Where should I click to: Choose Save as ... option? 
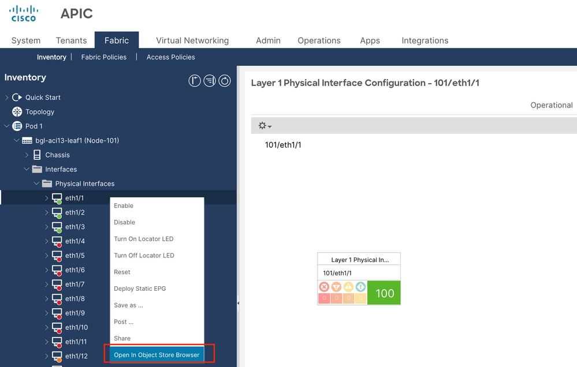[x=157, y=305]
